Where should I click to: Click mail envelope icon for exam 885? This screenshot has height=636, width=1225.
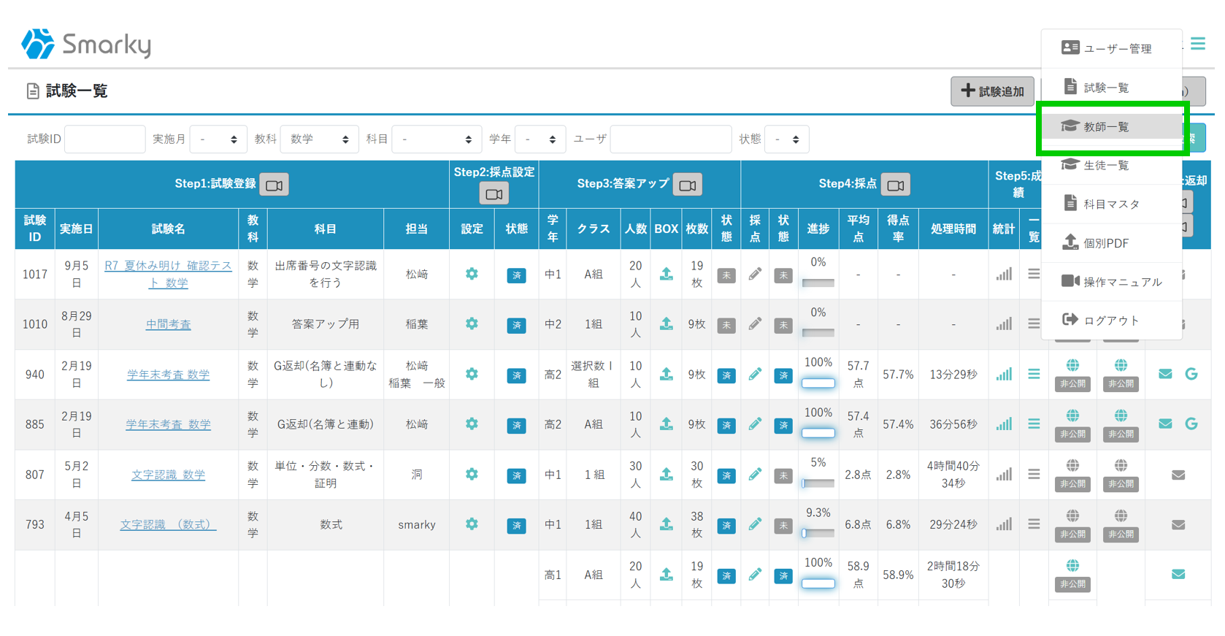coord(1165,424)
